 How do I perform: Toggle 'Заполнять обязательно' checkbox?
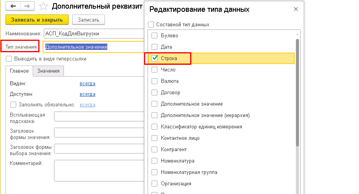pos(13,105)
